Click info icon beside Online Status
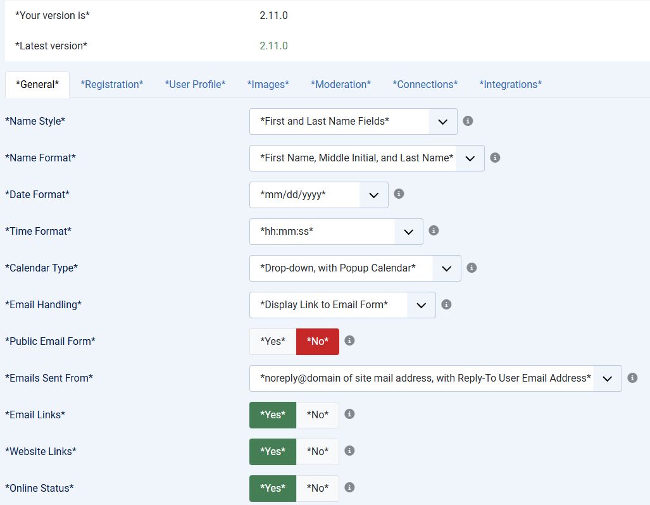 pyautogui.click(x=349, y=488)
